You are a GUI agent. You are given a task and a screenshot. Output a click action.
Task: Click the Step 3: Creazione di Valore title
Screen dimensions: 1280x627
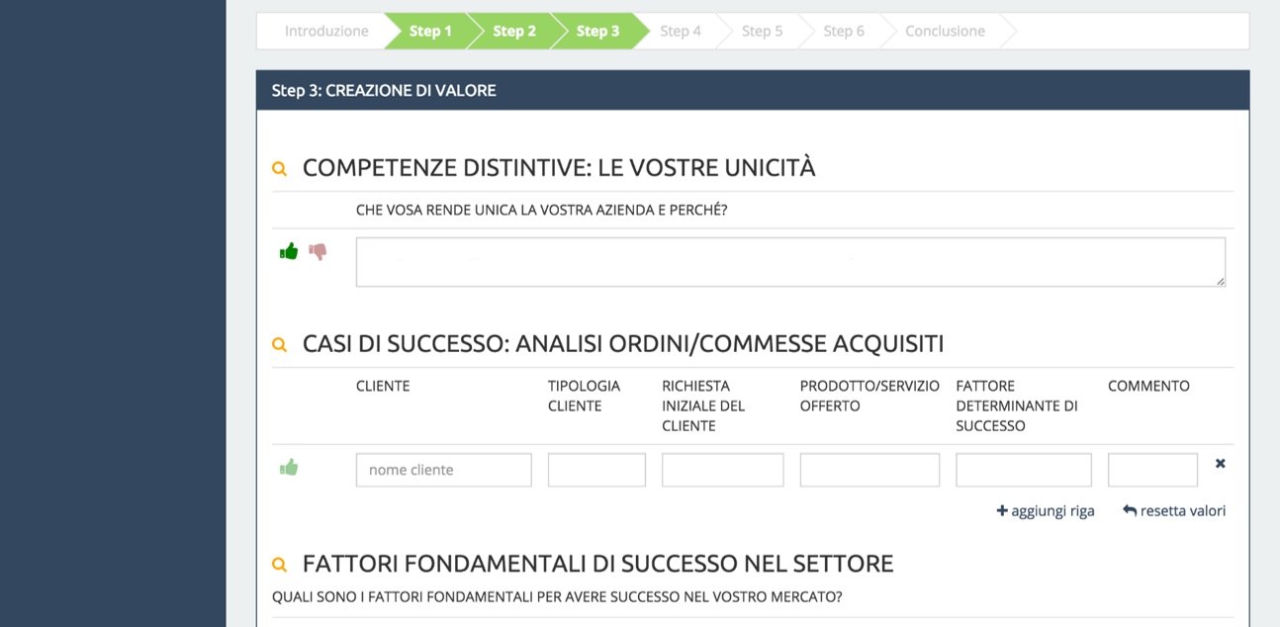pos(384,90)
